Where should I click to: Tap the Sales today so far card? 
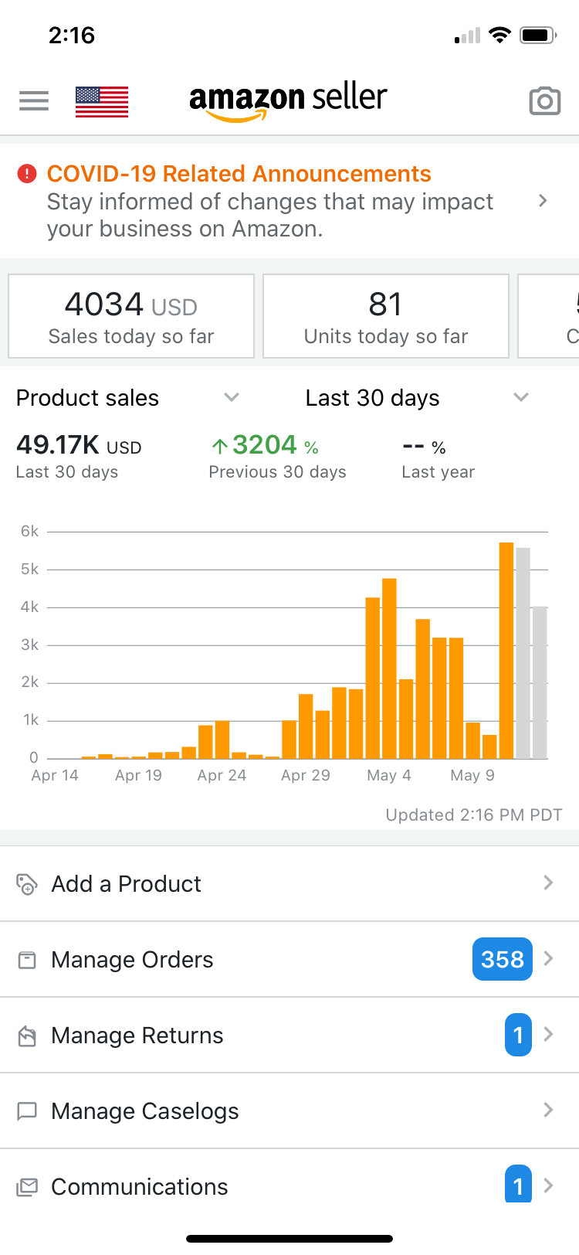[x=131, y=317]
